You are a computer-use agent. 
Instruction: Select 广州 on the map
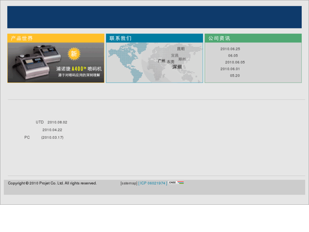(x=162, y=61)
